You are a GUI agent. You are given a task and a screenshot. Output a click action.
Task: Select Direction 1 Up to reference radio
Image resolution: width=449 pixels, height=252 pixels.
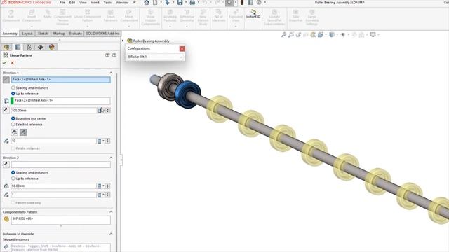pyautogui.click(x=13, y=94)
